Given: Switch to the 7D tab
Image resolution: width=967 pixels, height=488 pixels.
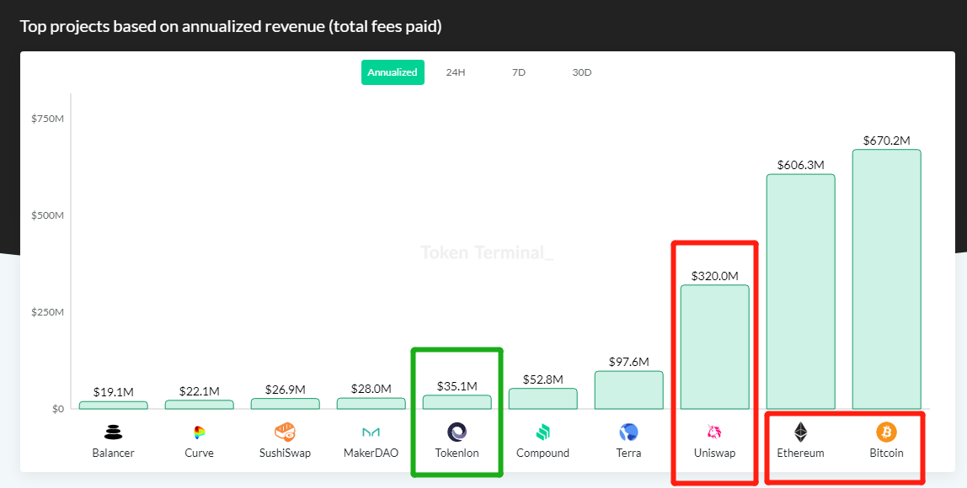Looking at the screenshot, I should point(519,72).
